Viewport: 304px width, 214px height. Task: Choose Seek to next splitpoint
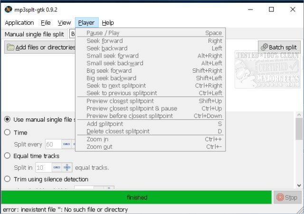(150, 86)
